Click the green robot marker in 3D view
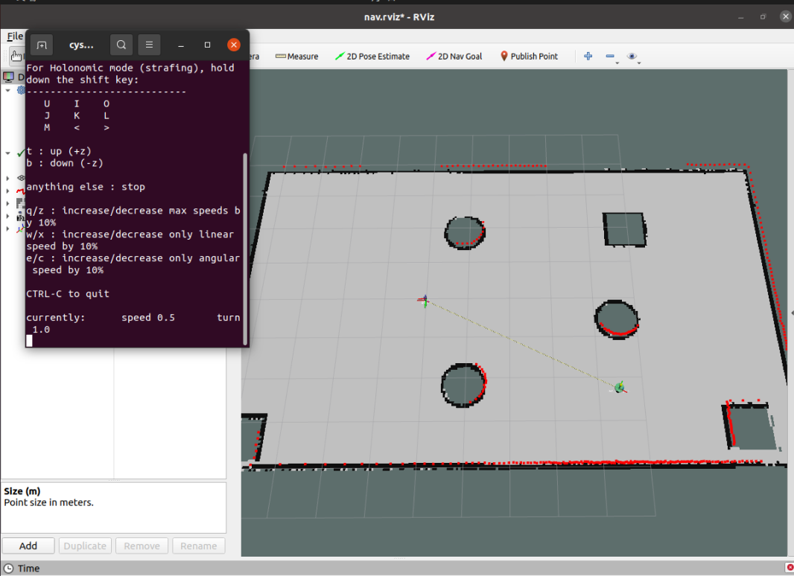The height and width of the screenshot is (576, 794). pos(619,388)
